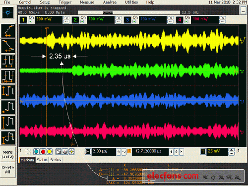The image size is (248, 186).
Task: Switch to the Status tab
Action: (x=42, y=160)
